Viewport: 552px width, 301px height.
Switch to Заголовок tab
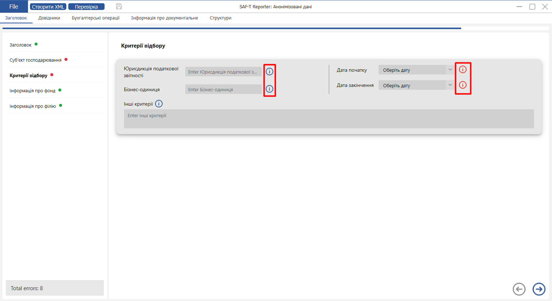(16, 18)
